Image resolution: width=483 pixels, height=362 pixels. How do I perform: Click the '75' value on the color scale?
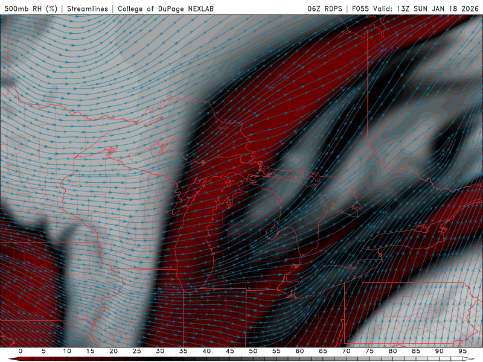[x=369, y=351]
